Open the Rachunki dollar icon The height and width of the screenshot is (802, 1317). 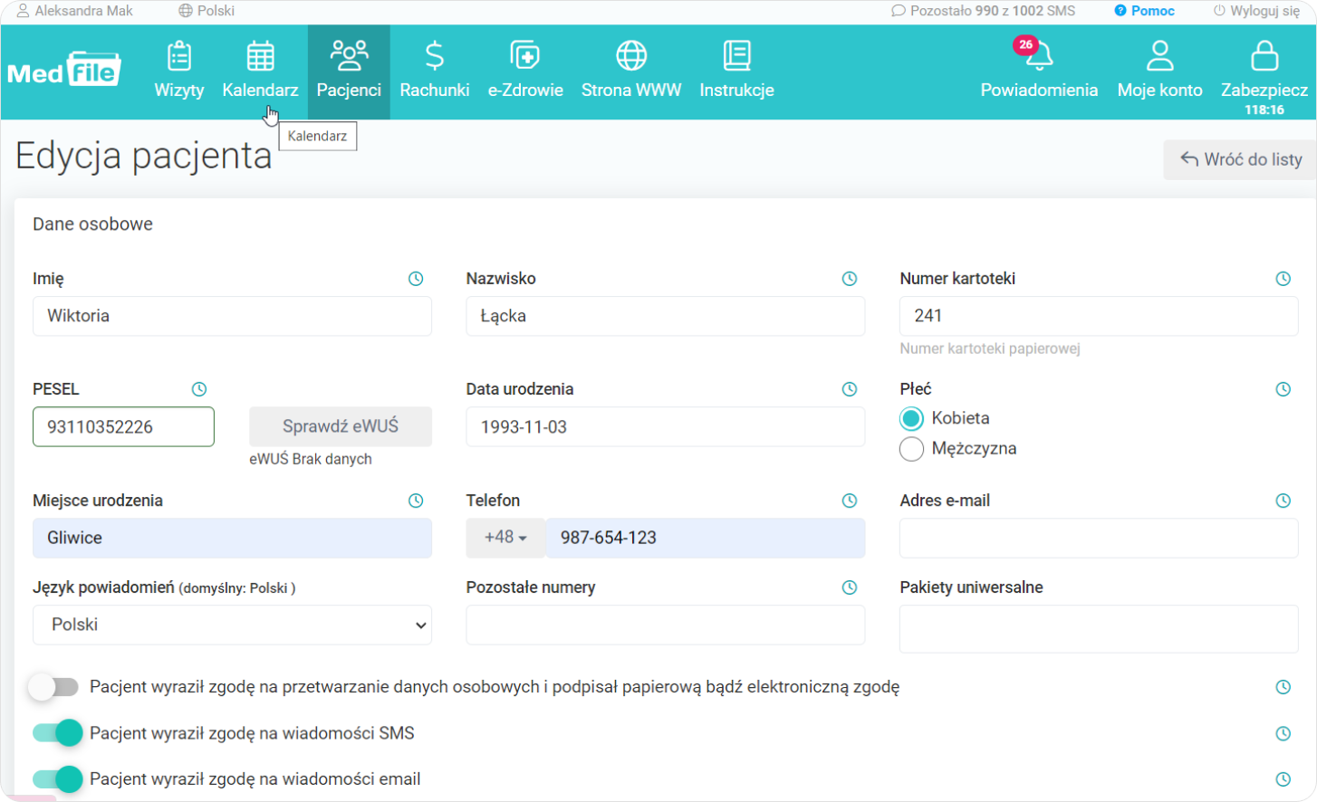435,56
